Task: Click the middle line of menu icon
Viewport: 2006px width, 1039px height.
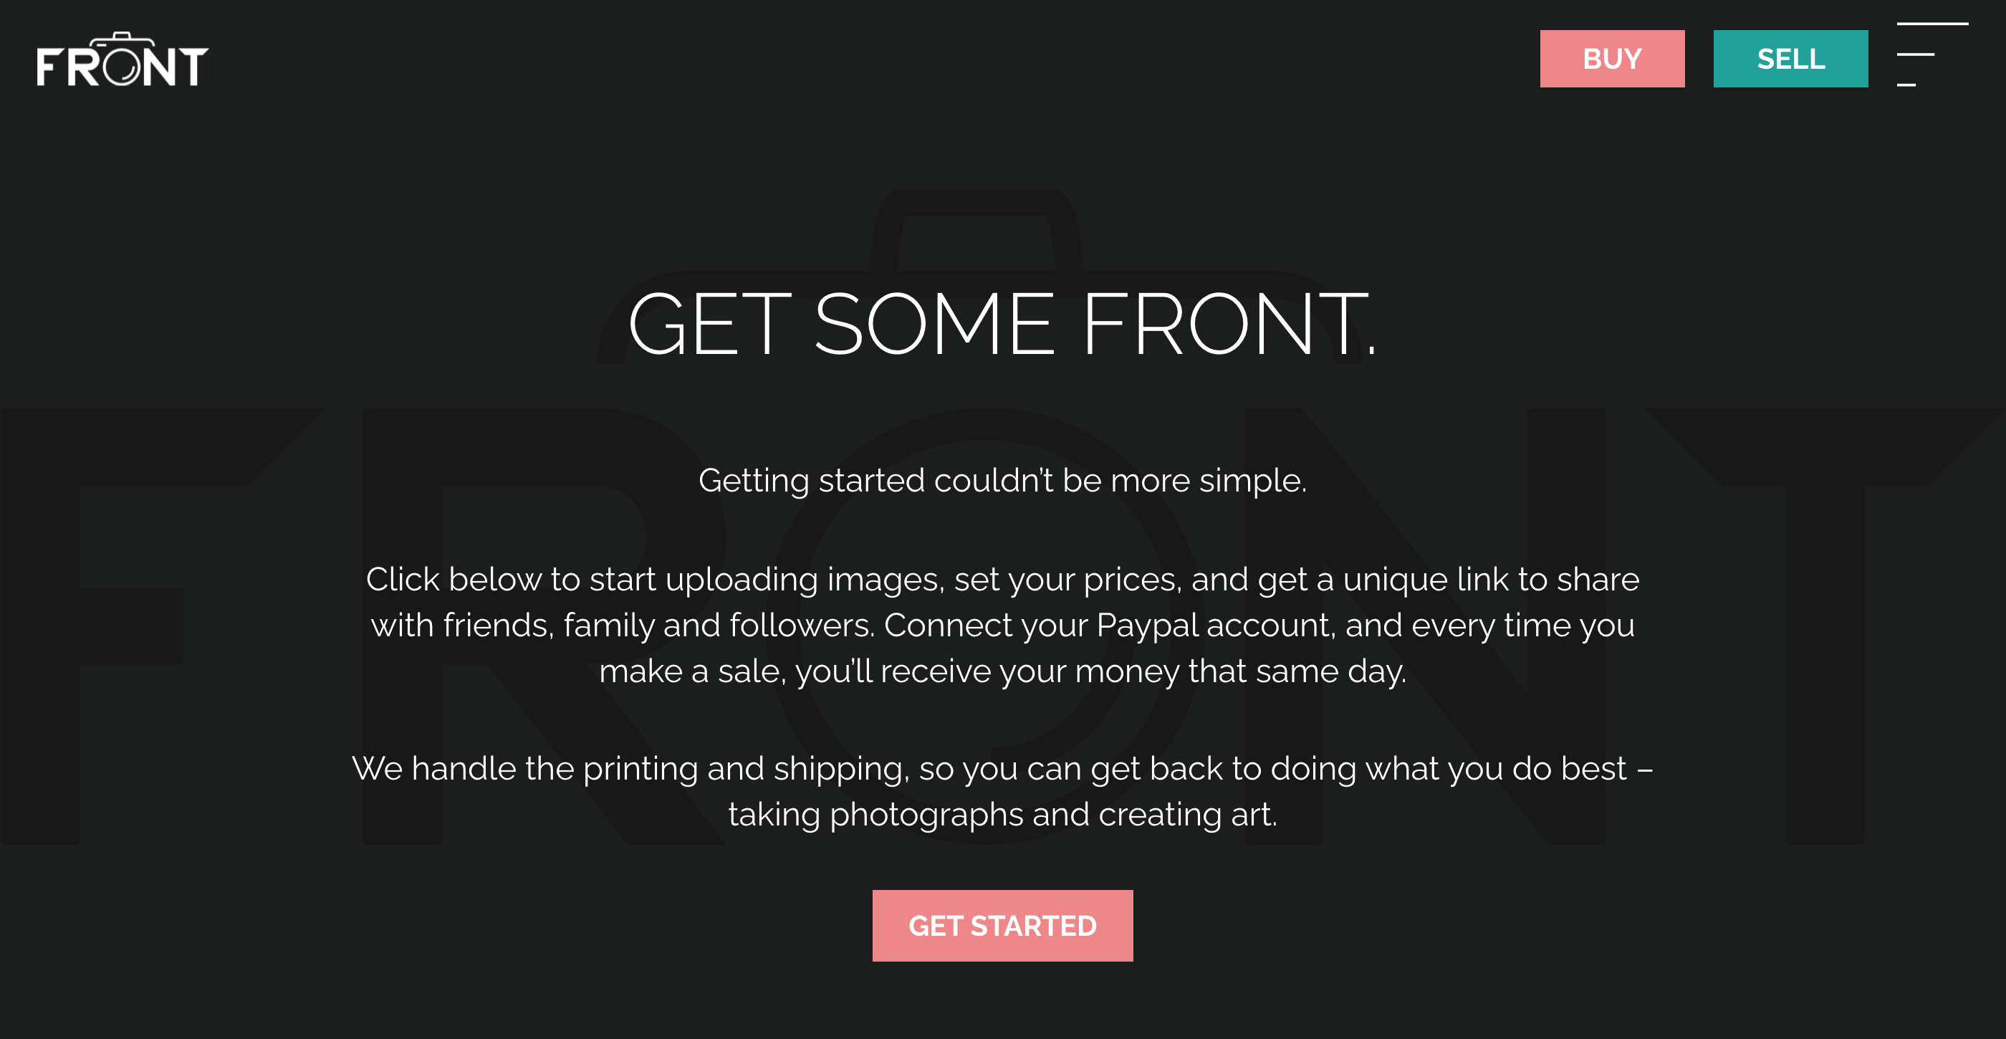Action: coord(1915,54)
